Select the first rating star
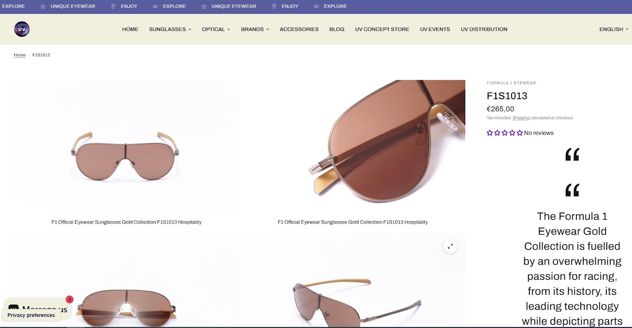632x328 pixels. pos(490,133)
